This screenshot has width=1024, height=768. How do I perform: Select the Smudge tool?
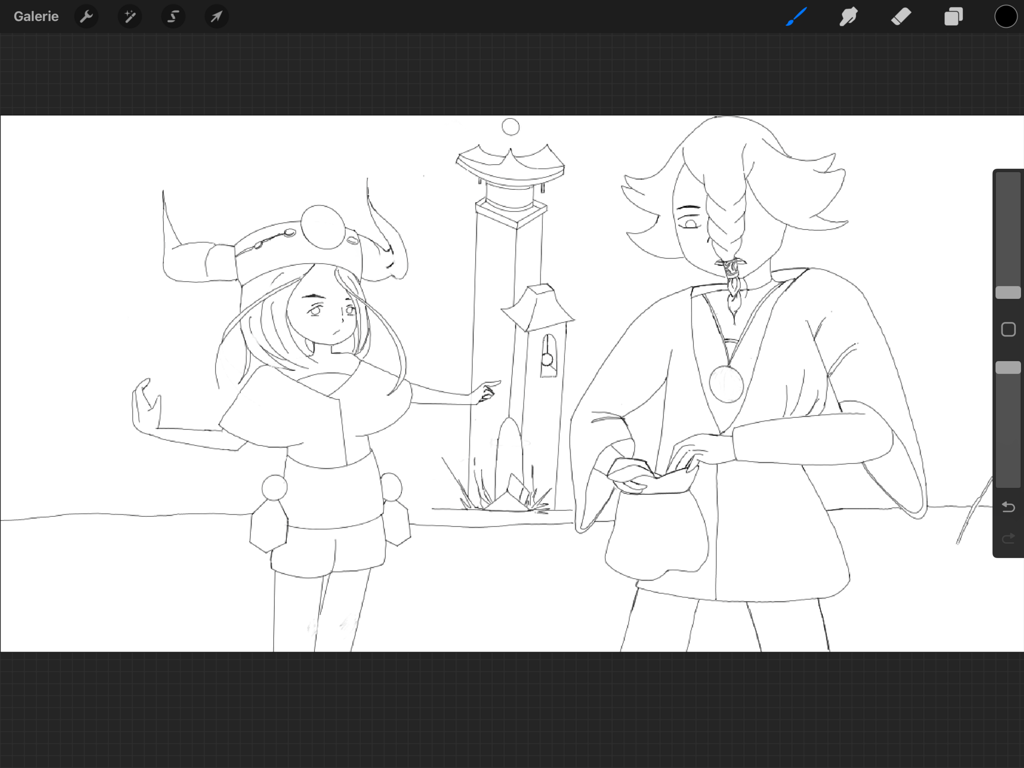[x=849, y=17]
